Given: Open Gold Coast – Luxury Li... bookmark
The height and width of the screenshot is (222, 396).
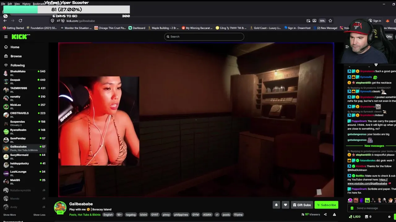Looking at the screenshot, I should (265, 28).
